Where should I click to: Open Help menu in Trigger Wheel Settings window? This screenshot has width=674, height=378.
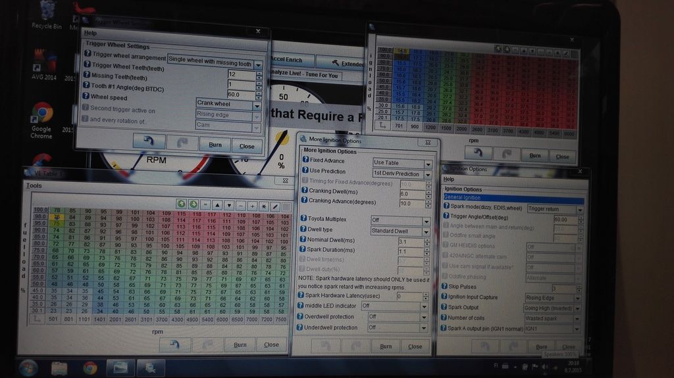coord(90,33)
